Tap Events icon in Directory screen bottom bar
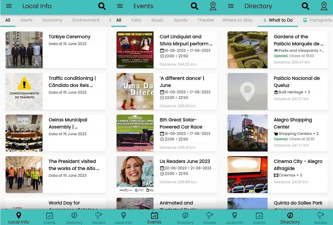 (259, 216)
